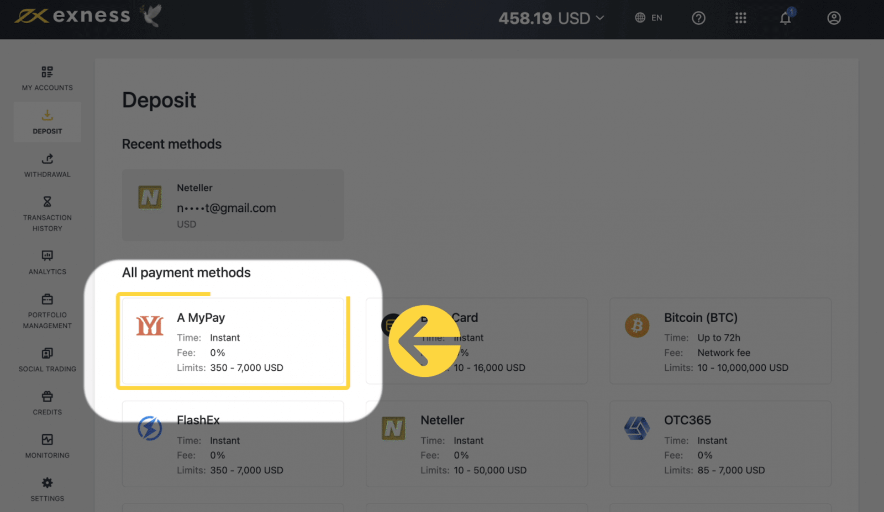This screenshot has height=512, width=884.
Task: Choose Neteller card with 10 - 50,000 USD limits
Action: [x=477, y=444]
